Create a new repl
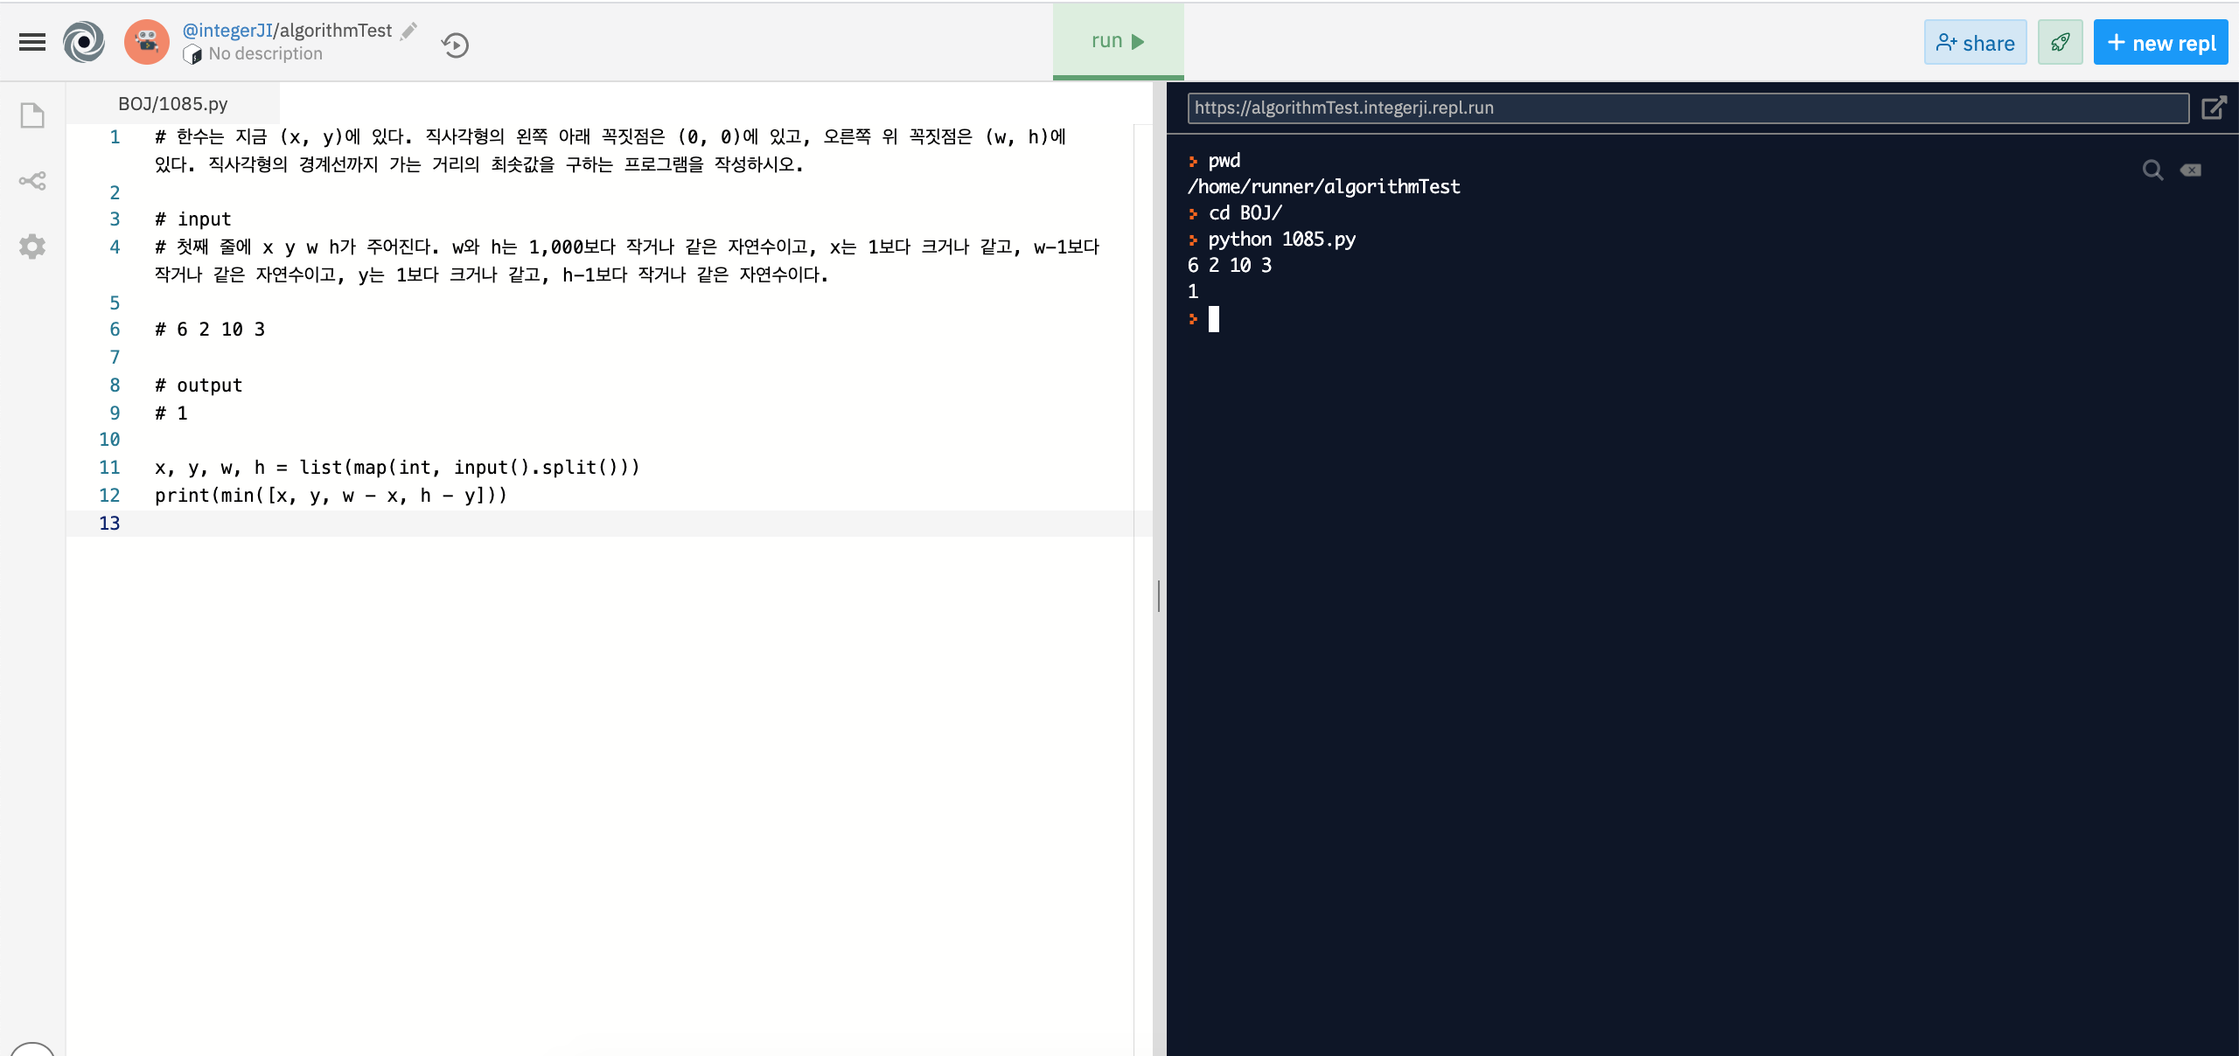 click(2160, 42)
